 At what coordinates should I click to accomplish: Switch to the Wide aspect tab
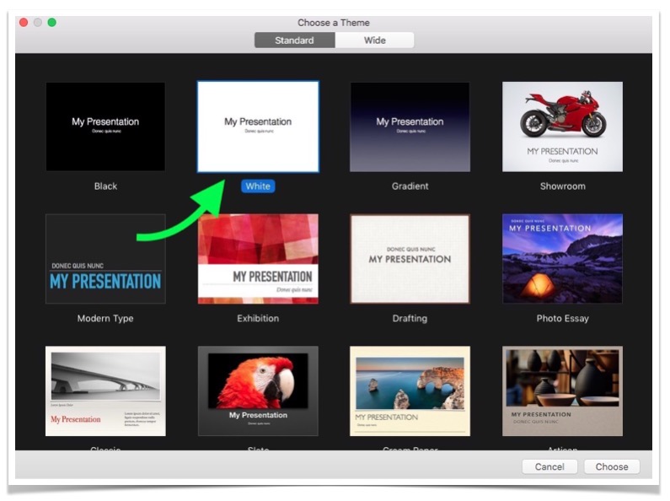375,40
